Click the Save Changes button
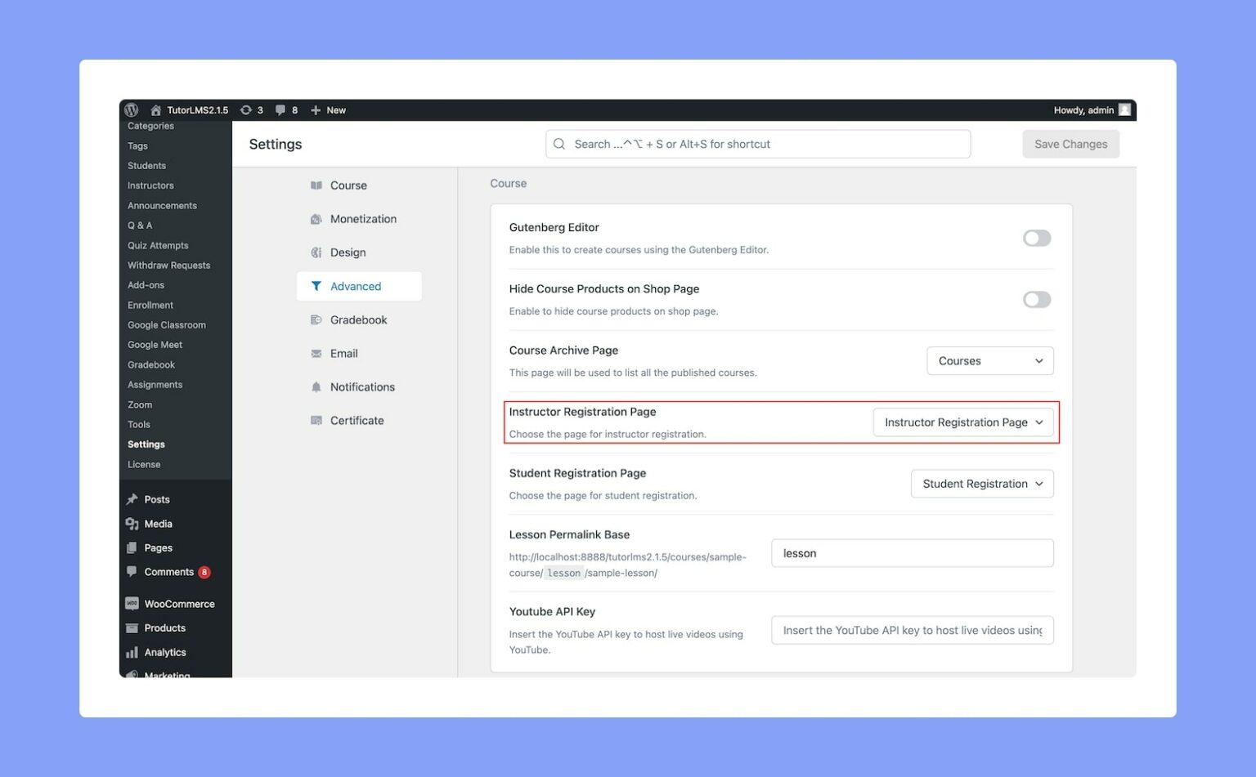 [x=1070, y=145]
